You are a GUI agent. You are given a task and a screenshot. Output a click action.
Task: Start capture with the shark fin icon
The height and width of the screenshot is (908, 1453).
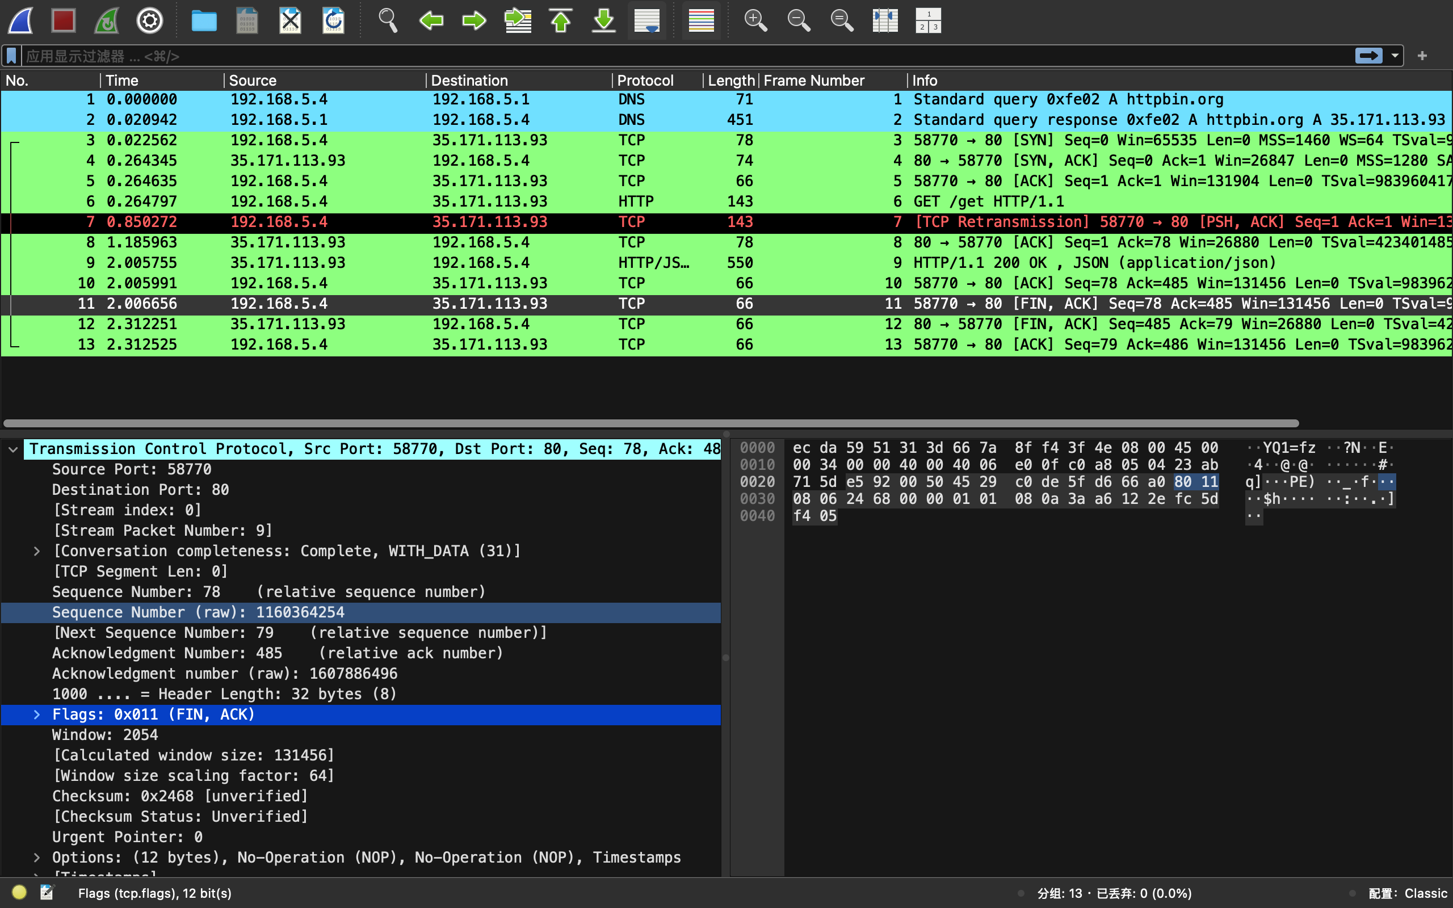20,20
